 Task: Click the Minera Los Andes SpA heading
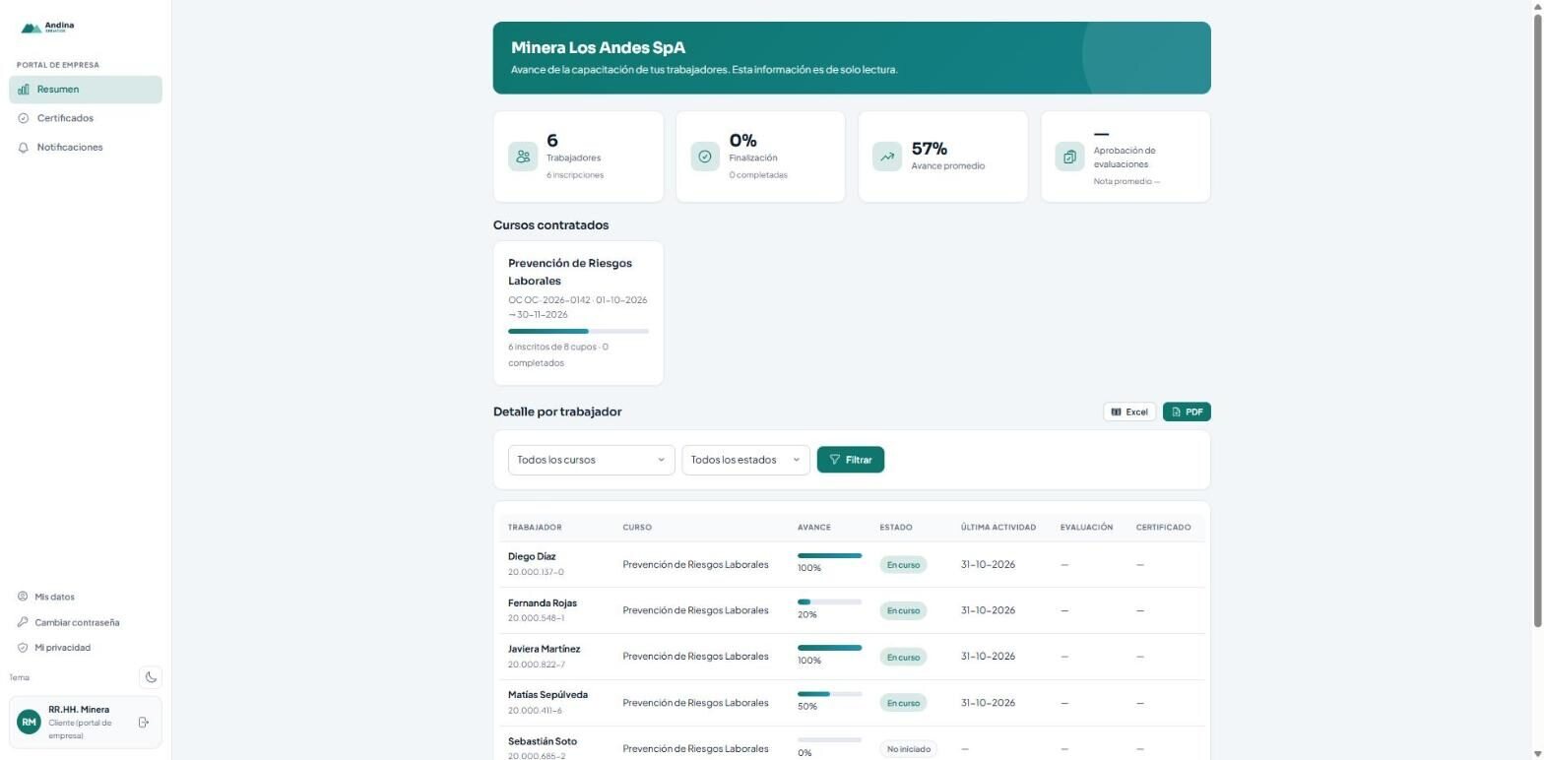click(598, 47)
